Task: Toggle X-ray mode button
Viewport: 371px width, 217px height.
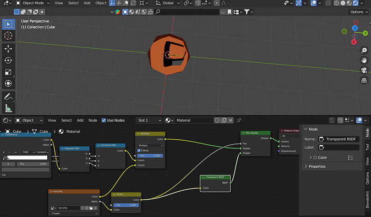Action: (x=328, y=3)
